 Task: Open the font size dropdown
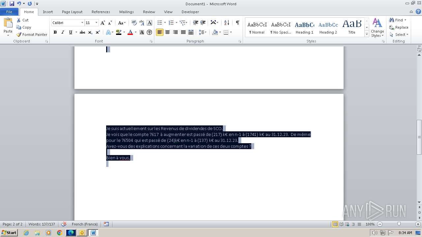(x=96, y=23)
